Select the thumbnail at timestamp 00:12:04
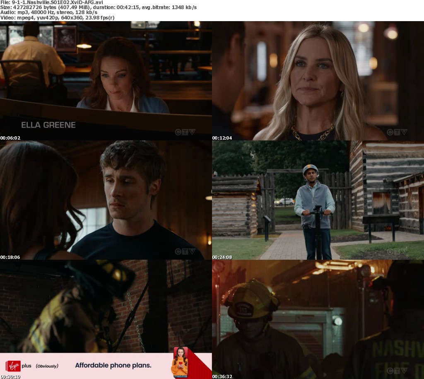424x379 pixels. [318, 81]
